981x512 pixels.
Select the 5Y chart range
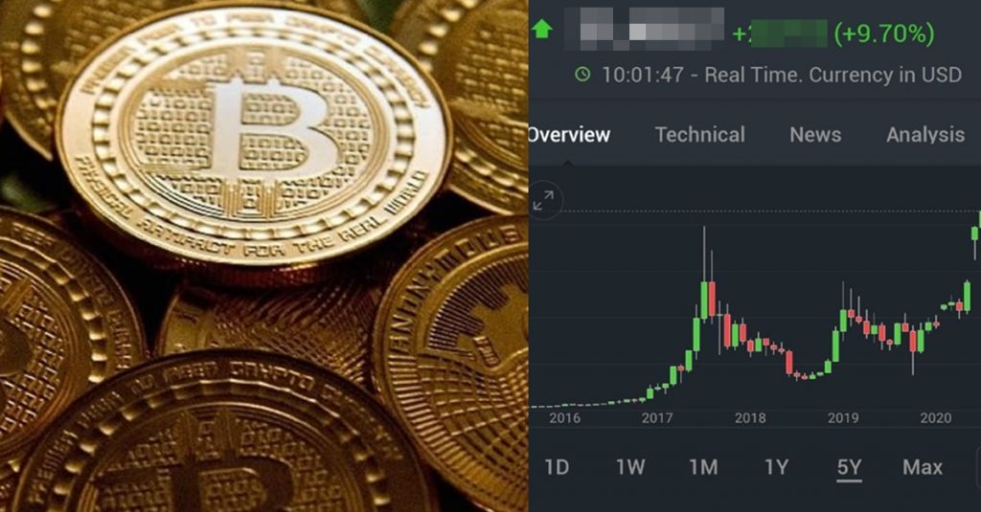coord(849,468)
